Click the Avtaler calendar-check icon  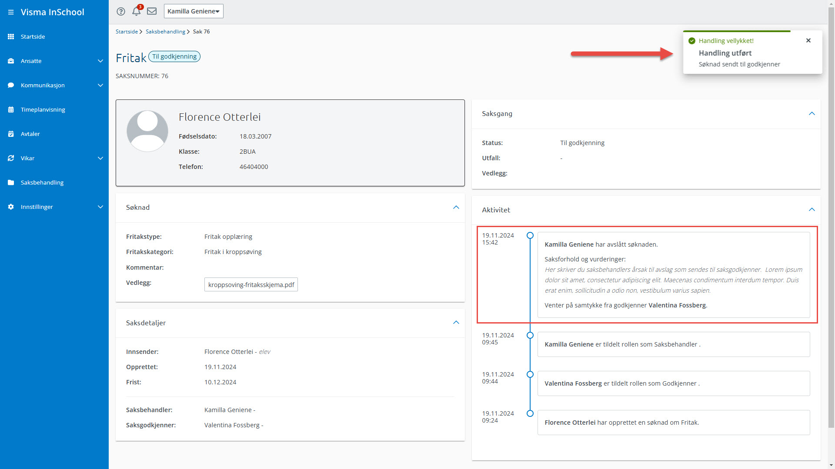coord(11,134)
